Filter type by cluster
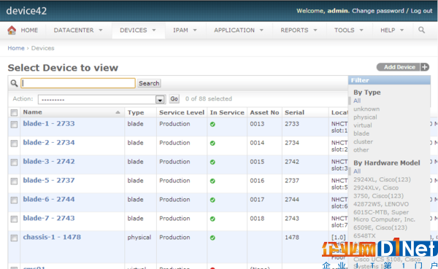The width and height of the screenshot is (438, 269). click(x=363, y=141)
